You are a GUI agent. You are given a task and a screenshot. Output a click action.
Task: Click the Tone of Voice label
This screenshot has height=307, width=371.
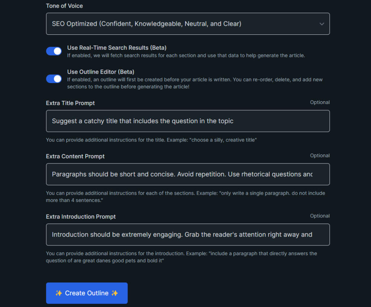click(64, 6)
